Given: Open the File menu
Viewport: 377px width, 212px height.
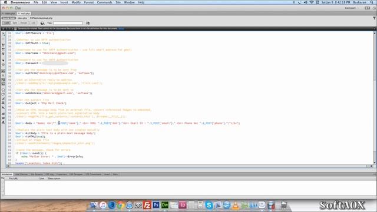Looking at the screenshot, I should pyautogui.click(x=36, y=2).
